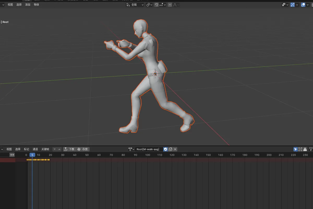Click the 下推 push down button
Screen dimensions: 313x209
coord(69,149)
